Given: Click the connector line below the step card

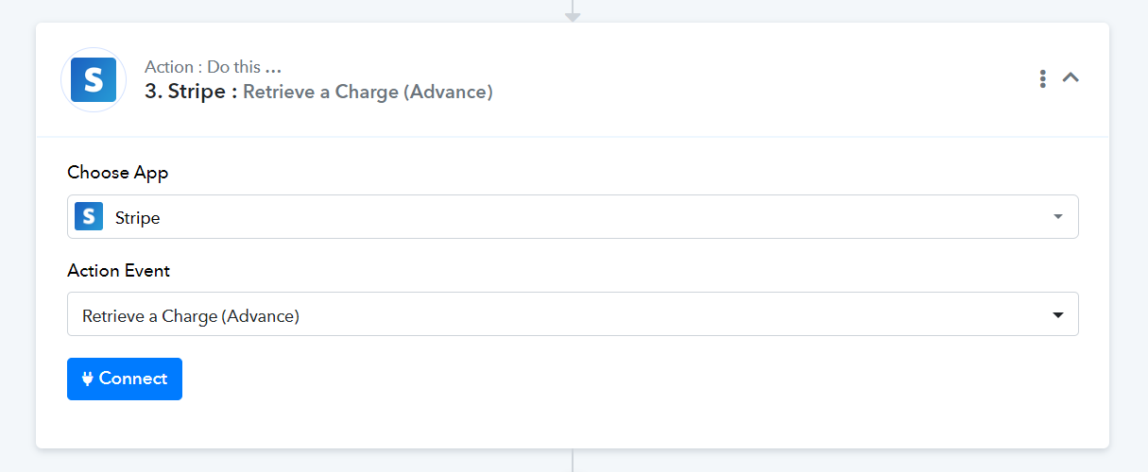Looking at the screenshot, I should tap(573, 461).
